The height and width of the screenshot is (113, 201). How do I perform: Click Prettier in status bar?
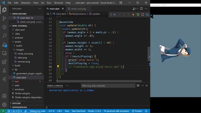[137, 111]
